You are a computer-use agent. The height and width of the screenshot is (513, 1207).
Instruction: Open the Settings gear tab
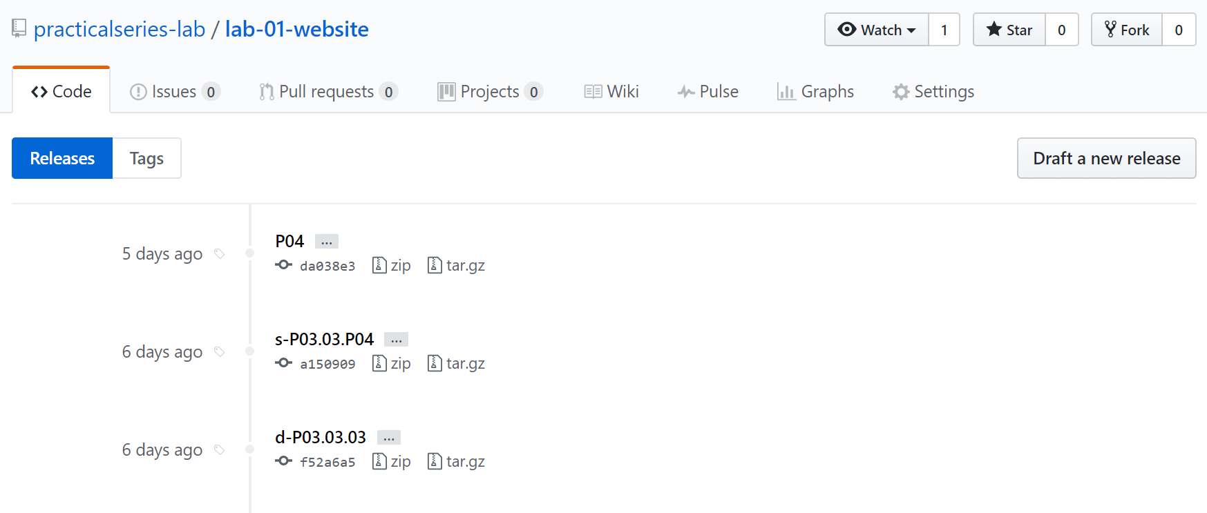point(933,91)
